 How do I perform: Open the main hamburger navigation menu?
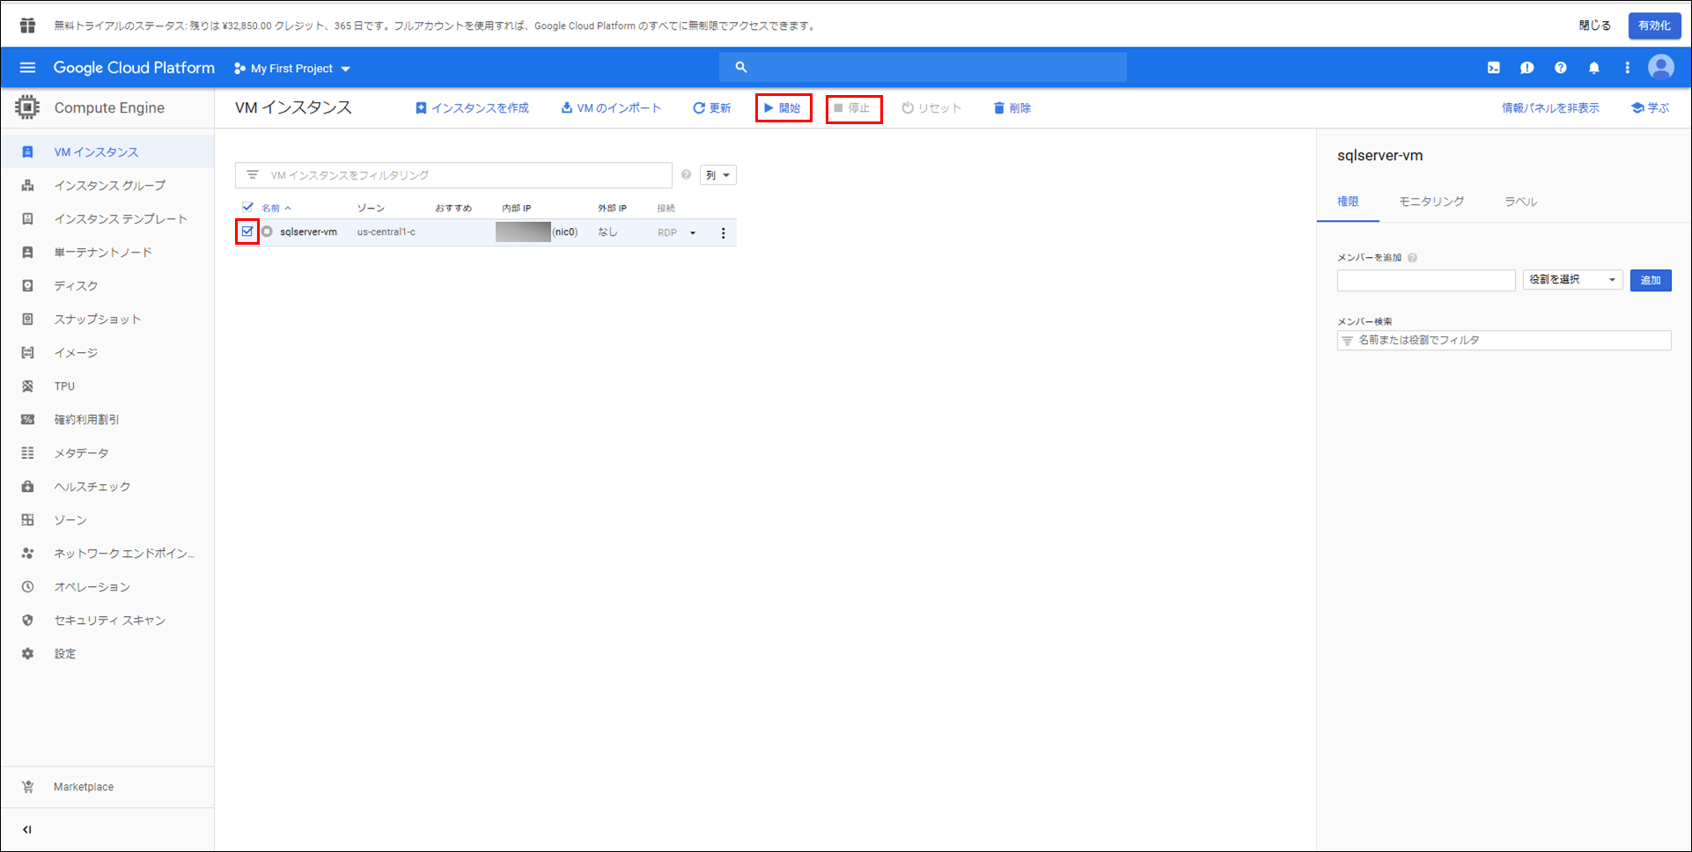[27, 68]
